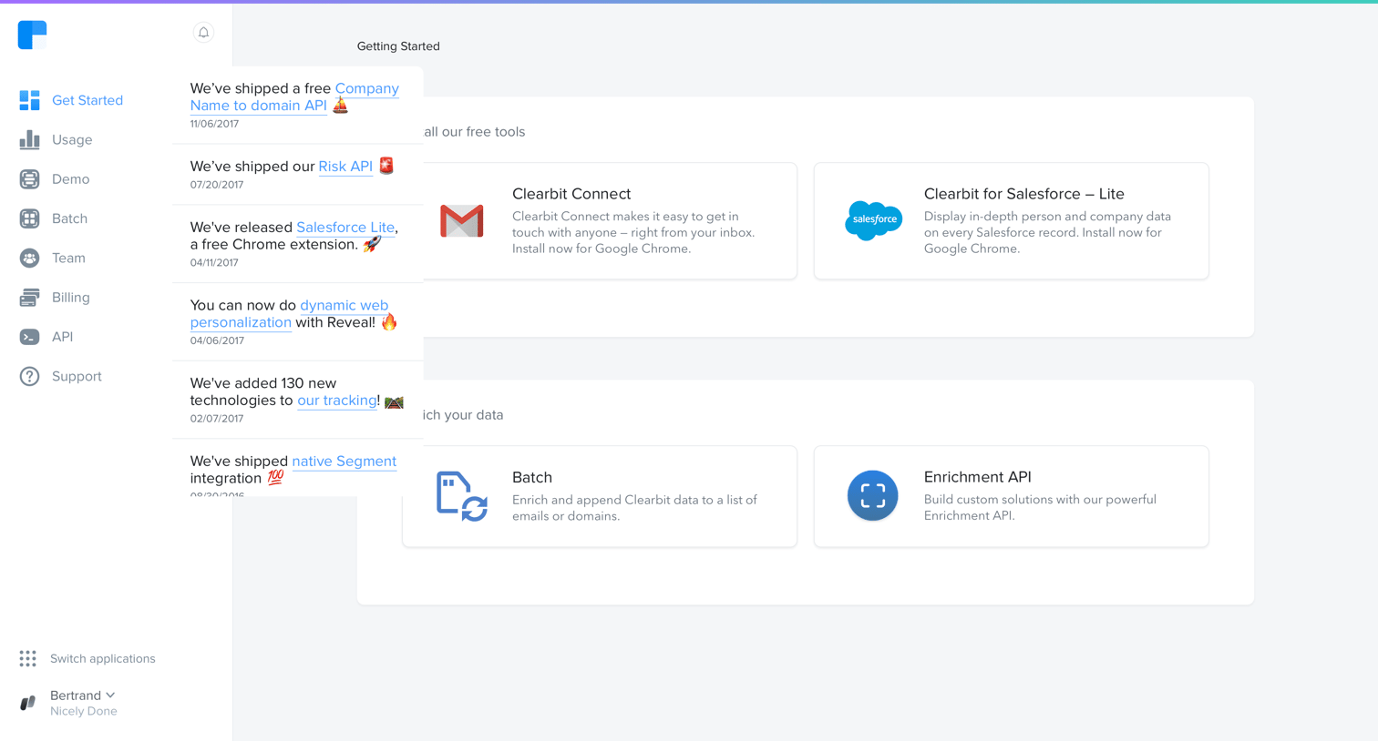Open the Team page

point(68,259)
